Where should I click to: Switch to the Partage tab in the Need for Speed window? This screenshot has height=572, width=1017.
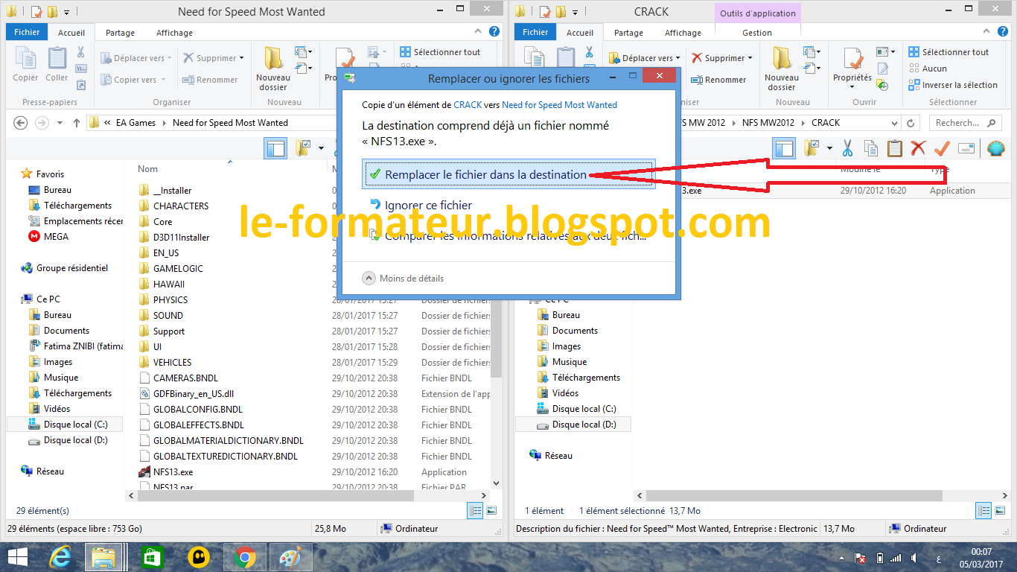pyautogui.click(x=120, y=33)
